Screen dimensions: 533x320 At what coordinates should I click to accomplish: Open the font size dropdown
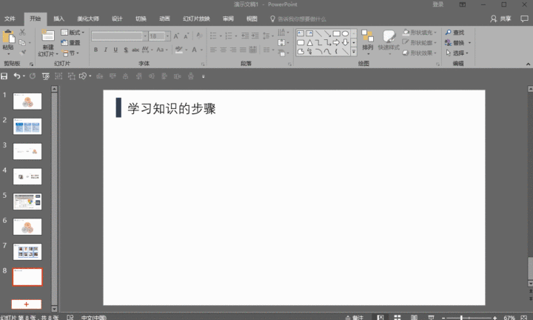(x=167, y=36)
